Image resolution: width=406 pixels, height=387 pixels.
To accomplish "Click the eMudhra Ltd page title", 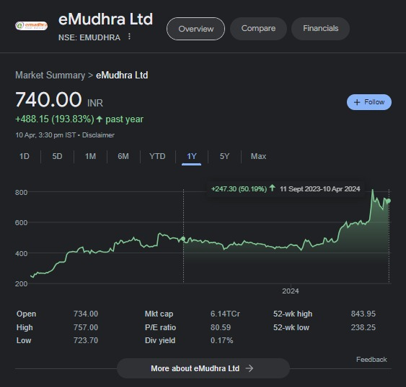I will point(105,19).
